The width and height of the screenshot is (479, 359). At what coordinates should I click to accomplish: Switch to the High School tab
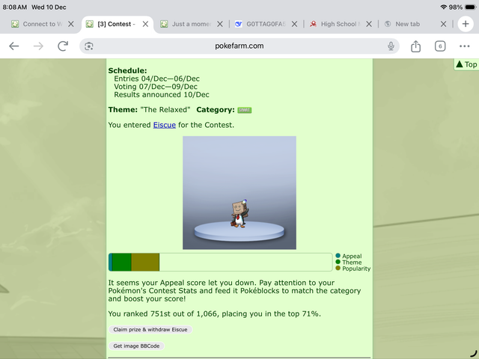341,24
